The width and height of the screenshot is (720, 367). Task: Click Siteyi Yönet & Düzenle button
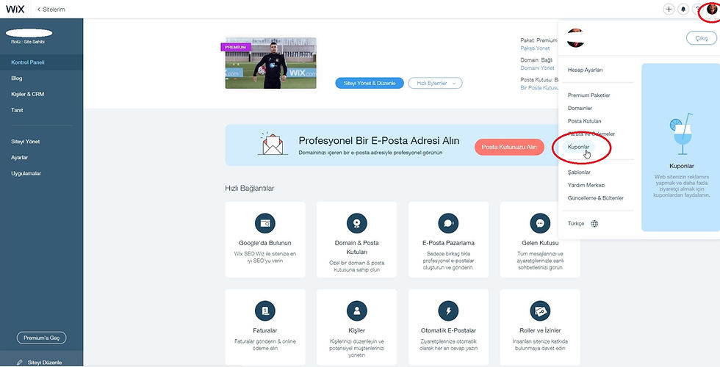tap(370, 83)
